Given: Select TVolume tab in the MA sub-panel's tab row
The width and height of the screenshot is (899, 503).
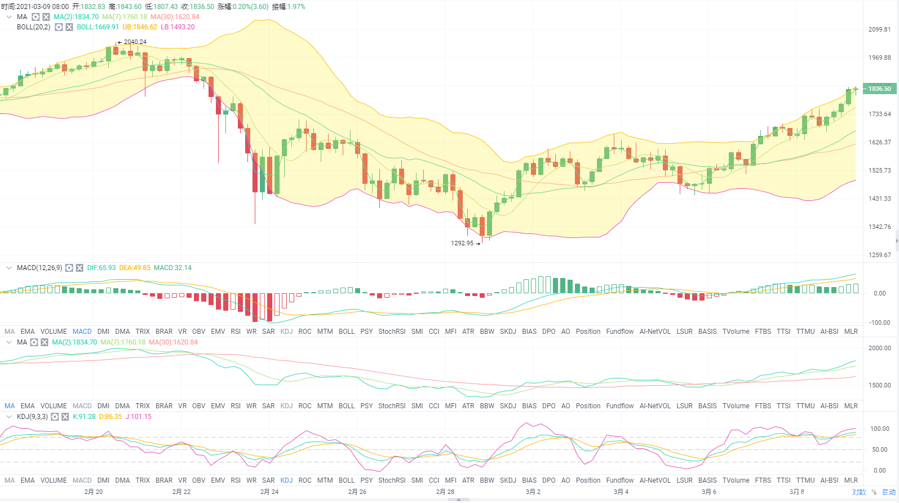Looking at the screenshot, I should tap(736, 406).
